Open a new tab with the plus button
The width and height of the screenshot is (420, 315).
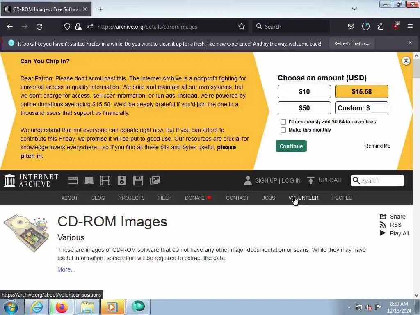pos(100,9)
